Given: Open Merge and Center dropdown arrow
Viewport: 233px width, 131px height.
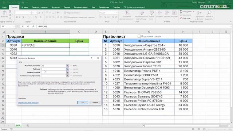Looking at the screenshot, I should 96,17.
